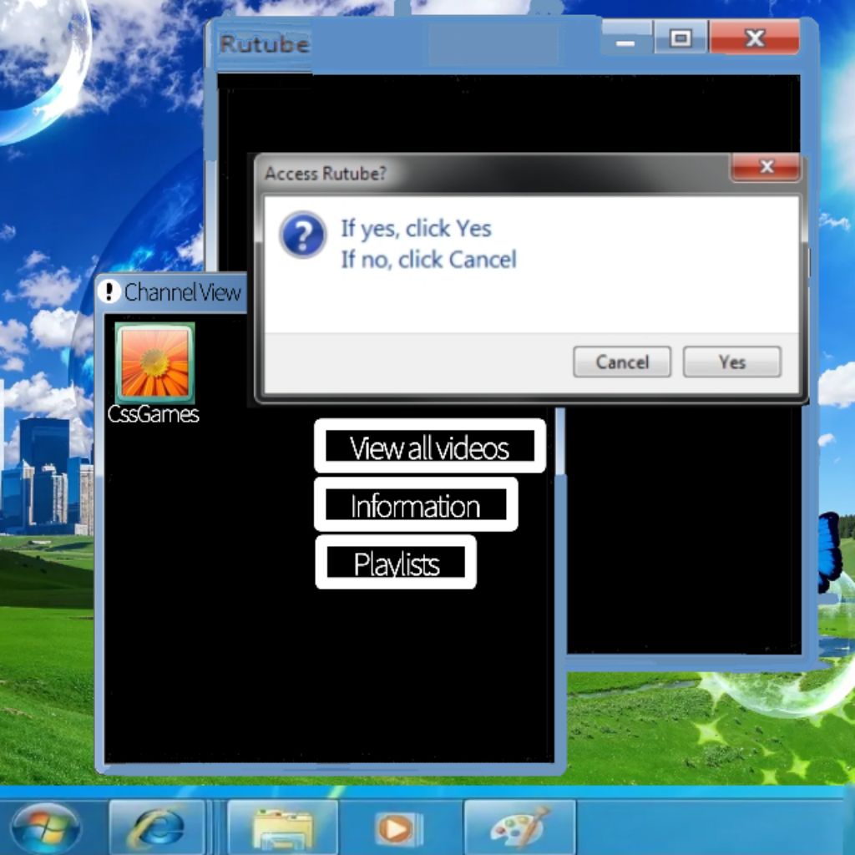The image size is (855, 855).
Task: Click the blue question mark icon
Action: (x=303, y=235)
